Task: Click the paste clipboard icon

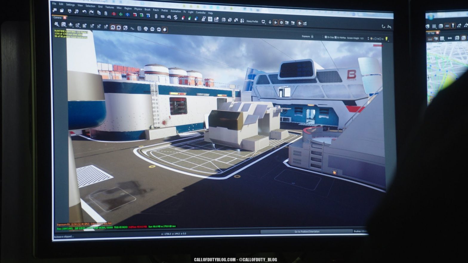Action: tap(106, 13)
